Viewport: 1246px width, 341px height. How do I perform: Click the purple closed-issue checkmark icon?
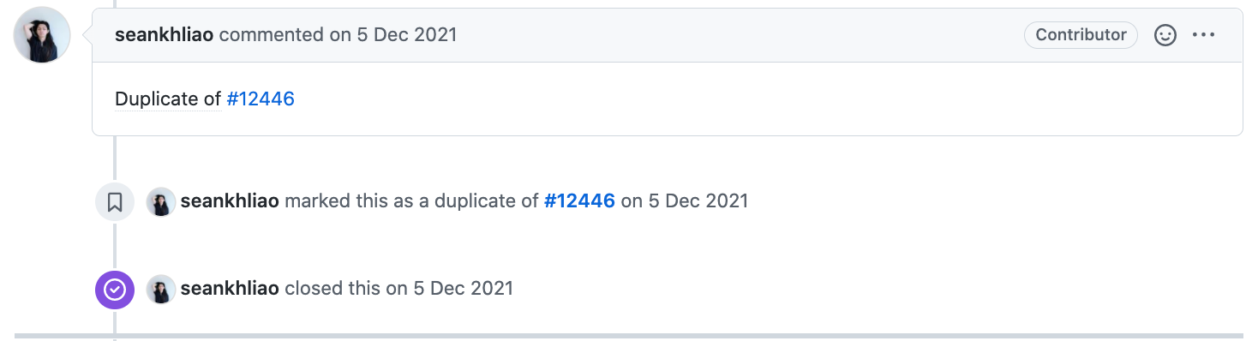pyautogui.click(x=115, y=290)
